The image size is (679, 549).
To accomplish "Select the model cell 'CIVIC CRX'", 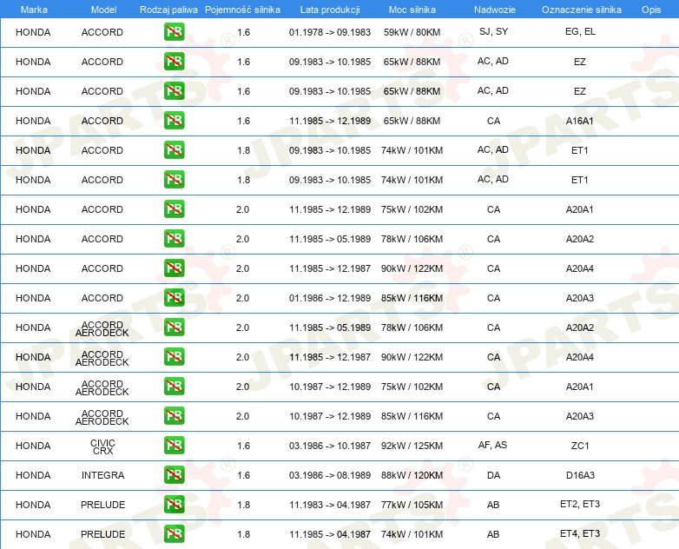I will [x=102, y=446].
